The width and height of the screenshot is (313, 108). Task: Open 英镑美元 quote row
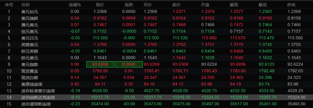[156, 45]
